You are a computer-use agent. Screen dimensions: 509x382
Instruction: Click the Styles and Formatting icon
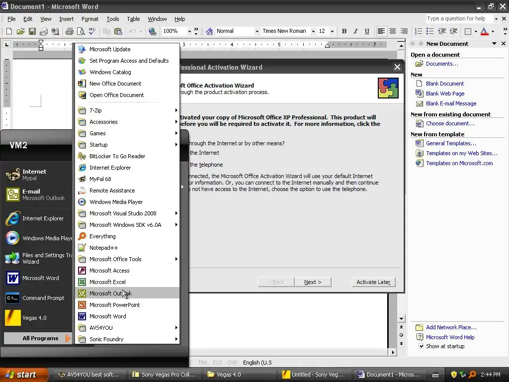click(209, 31)
